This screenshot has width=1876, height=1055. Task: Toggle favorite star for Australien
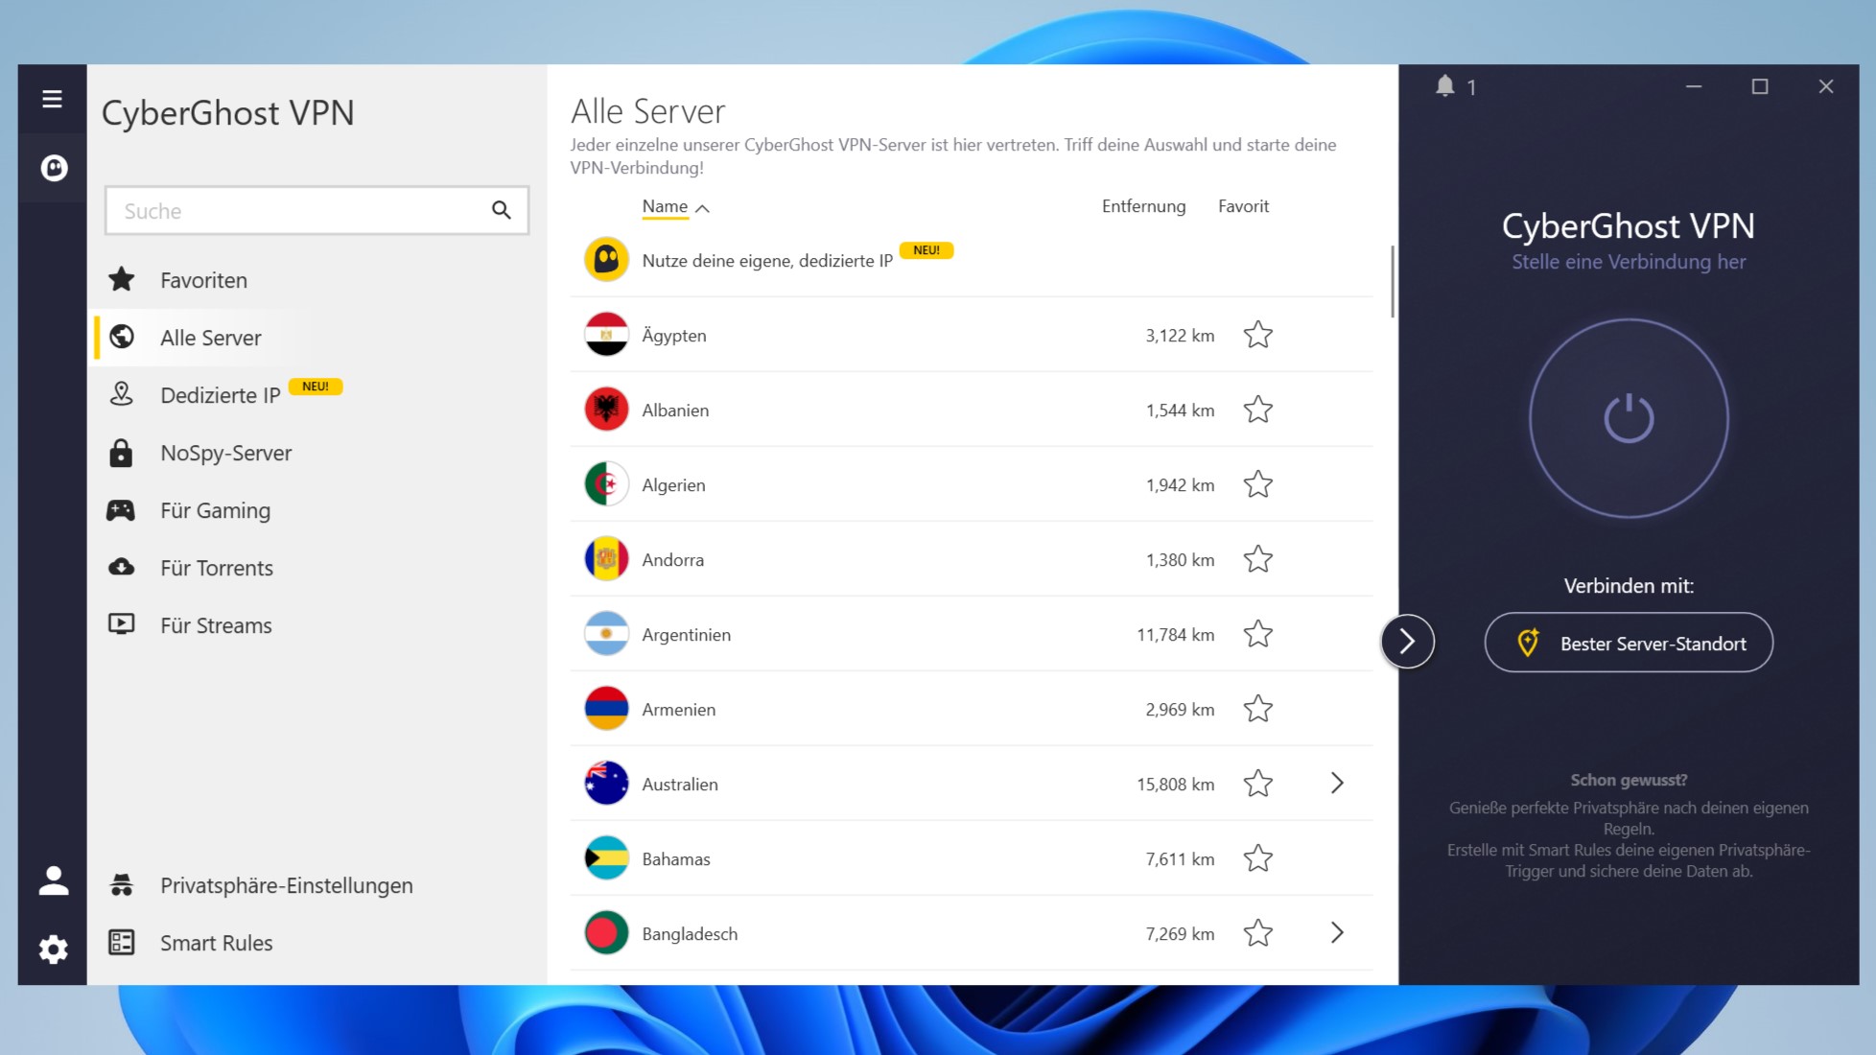click(x=1257, y=784)
